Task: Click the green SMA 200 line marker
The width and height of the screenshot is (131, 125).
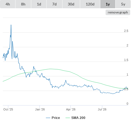Action: (x=68, y=118)
